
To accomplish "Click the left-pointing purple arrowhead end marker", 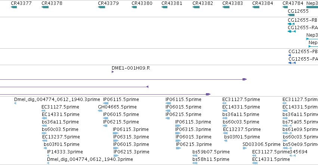I will [x=148, y=87].
